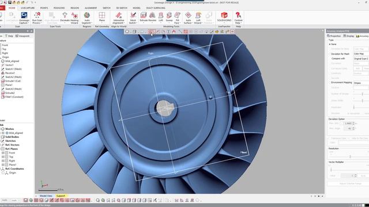Toggle visibility checkbox of Origin coordinate
Image resolution: width=369 pixels, height=207 pixels.
pos(3,172)
